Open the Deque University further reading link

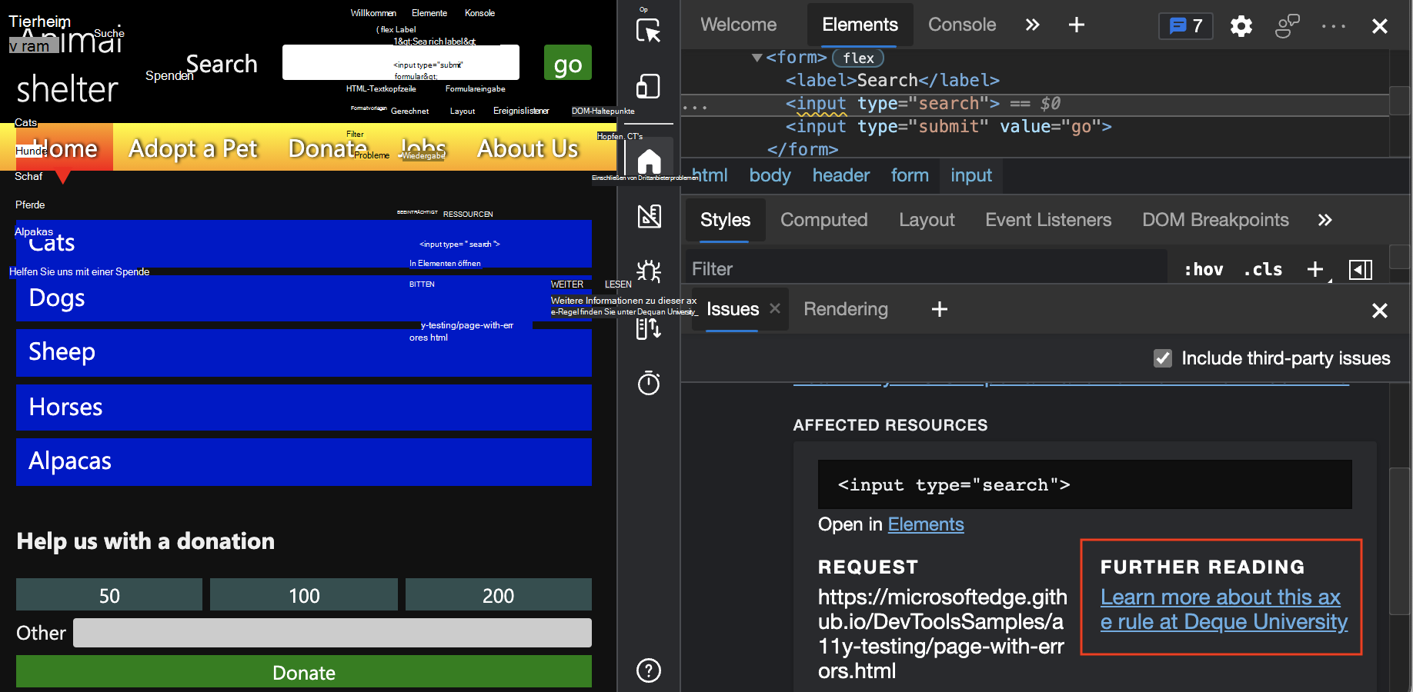pyautogui.click(x=1224, y=610)
